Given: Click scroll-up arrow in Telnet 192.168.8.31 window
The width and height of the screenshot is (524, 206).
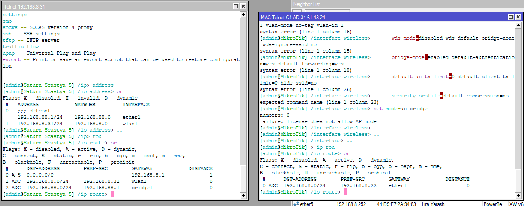Looking at the screenshot, I should pyautogui.click(x=243, y=15).
